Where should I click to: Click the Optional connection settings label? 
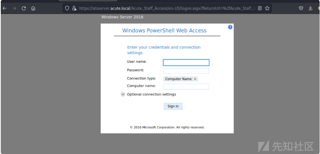[151, 94]
